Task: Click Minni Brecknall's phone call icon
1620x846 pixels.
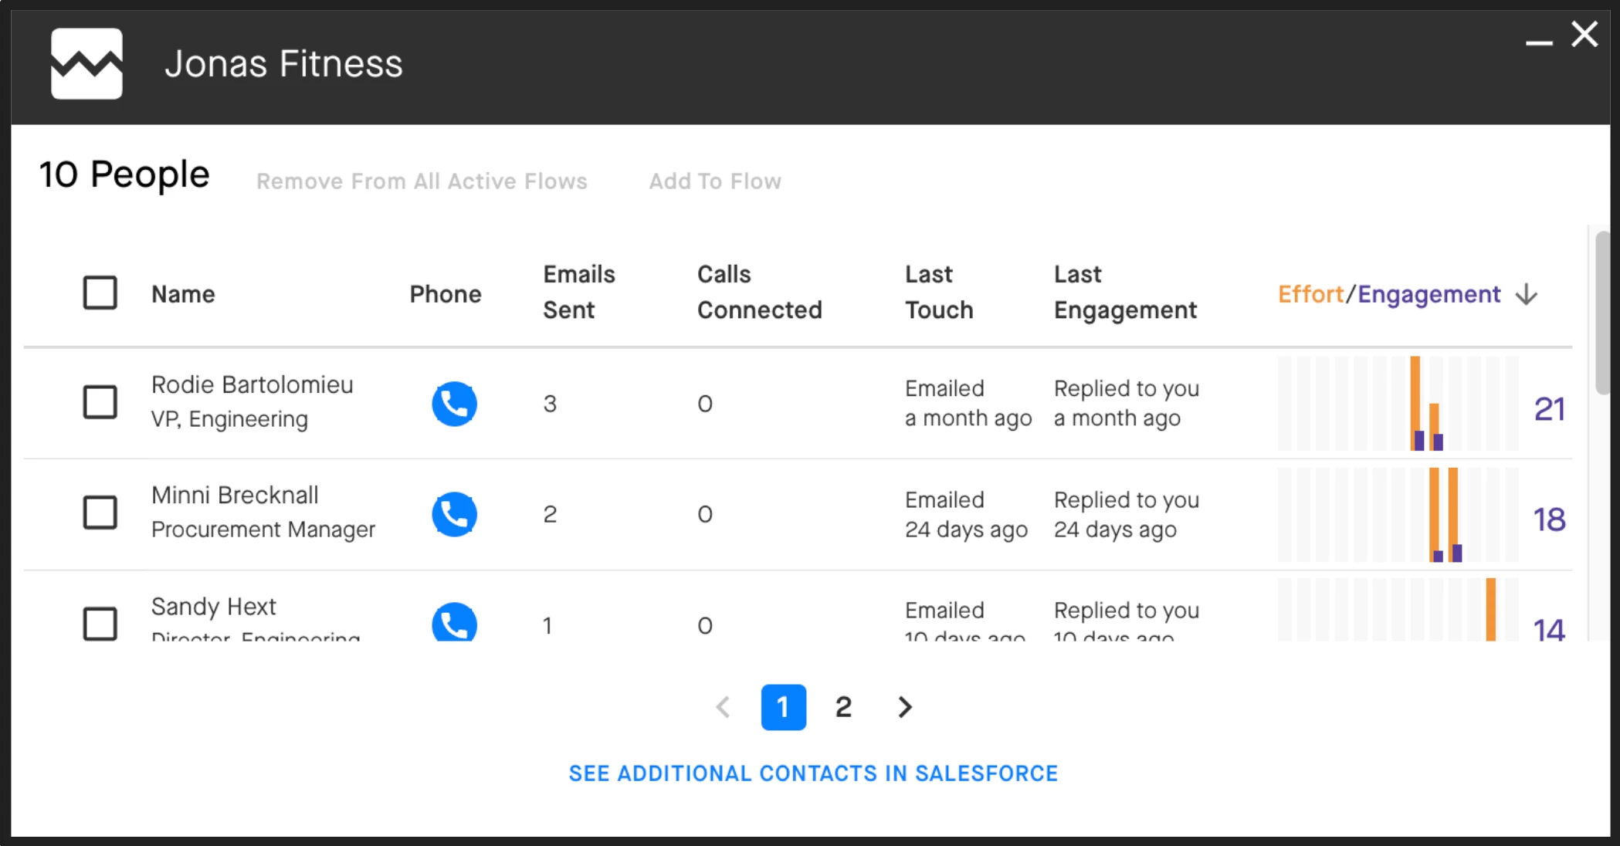Action: [x=454, y=514]
